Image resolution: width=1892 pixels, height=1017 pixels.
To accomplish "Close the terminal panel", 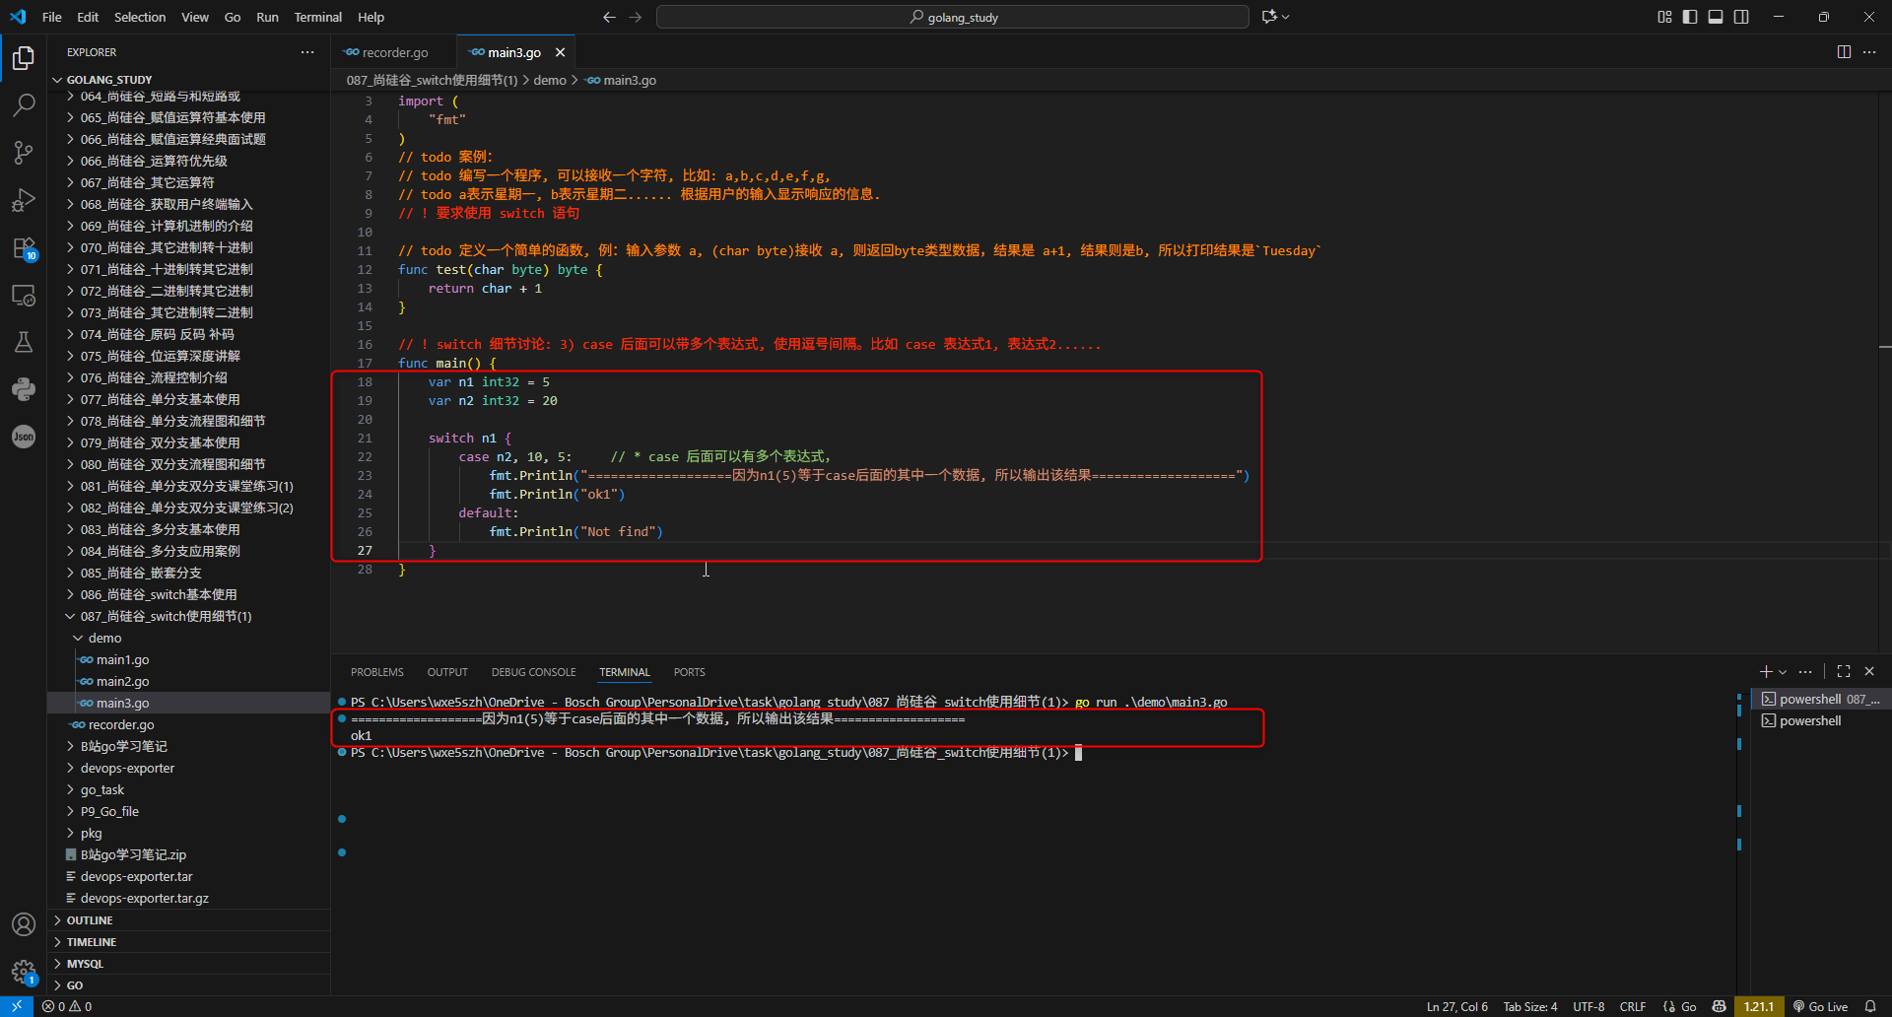I will coord(1869,671).
